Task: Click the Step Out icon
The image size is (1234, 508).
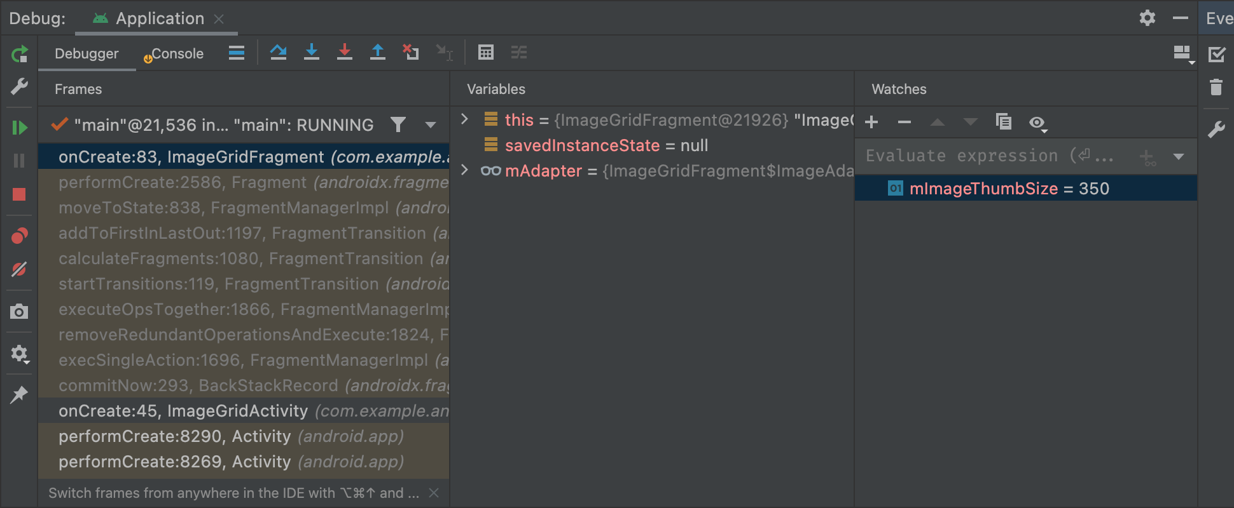Action: pyautogui.click(x=378, y=53)
